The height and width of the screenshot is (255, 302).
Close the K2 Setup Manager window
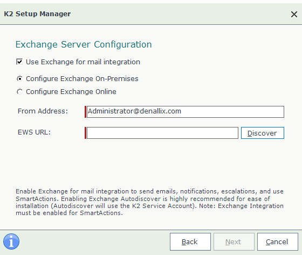pos(294,14)
